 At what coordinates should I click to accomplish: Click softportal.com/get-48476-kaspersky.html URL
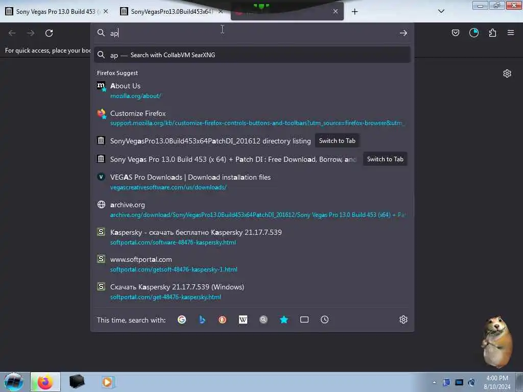click(165, 297)
